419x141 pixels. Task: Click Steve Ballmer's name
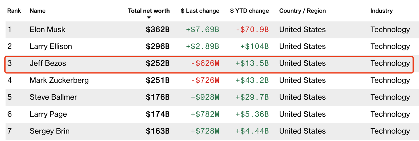(53, 97)
